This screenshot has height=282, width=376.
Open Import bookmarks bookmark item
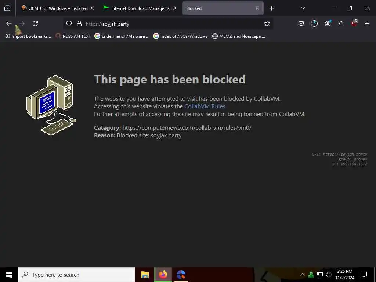[x=28, y=36]
